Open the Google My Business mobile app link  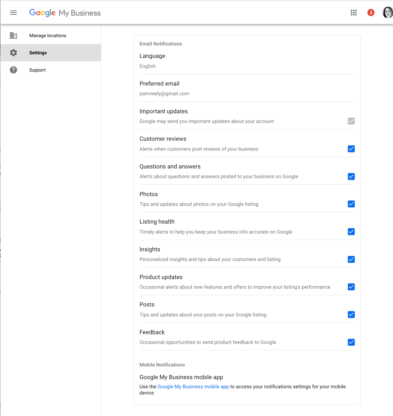pyautogui.click(x=193, y=387)
